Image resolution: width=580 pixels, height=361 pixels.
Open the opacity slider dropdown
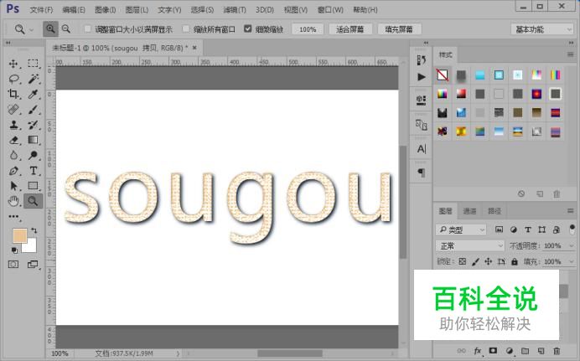[571, 245]
